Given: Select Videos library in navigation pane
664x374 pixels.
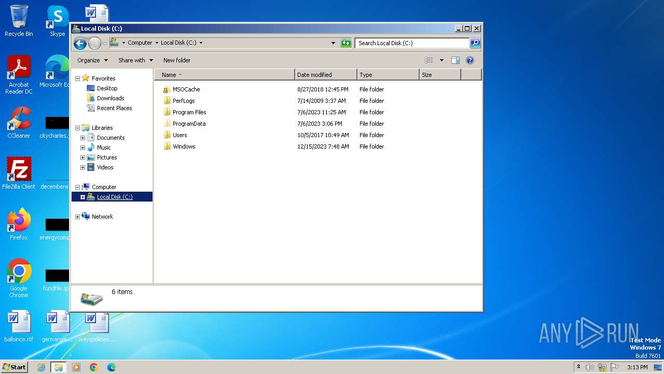Looking at the screenshot, I should click(105, 167).
